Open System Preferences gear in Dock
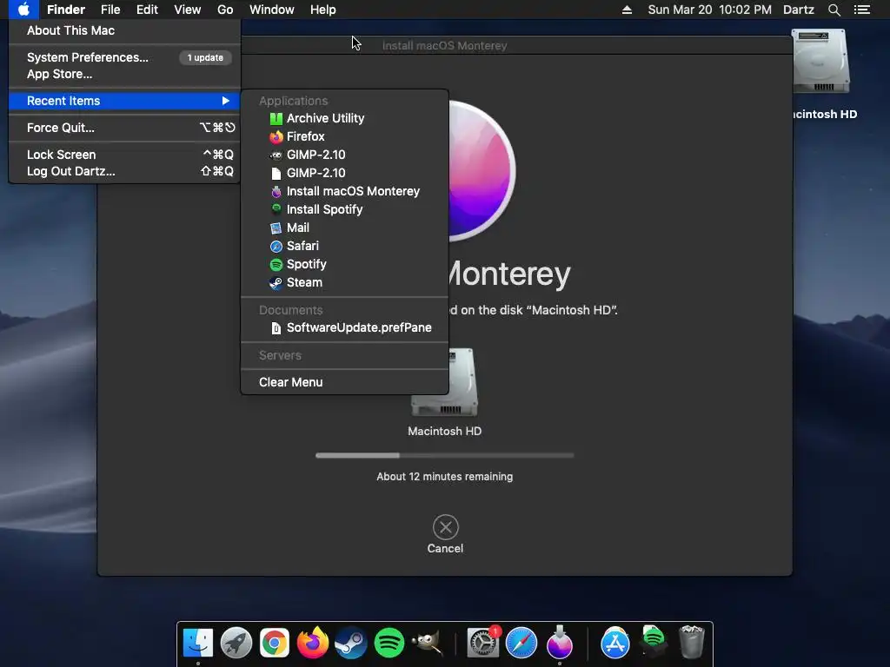This screenshot has width=890, height=667. coord(483,643)
